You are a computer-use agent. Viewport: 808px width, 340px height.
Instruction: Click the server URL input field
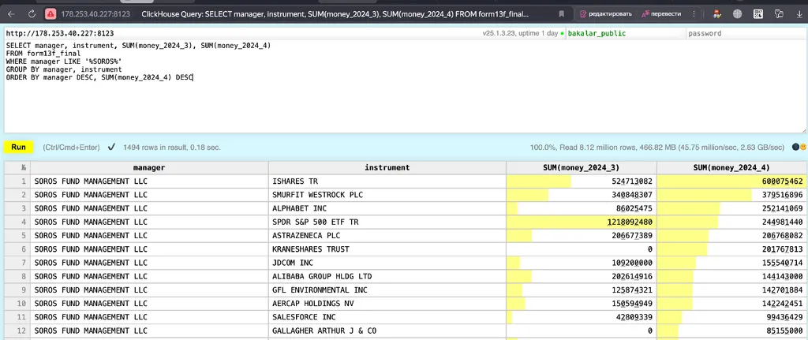tap(237, 33)
